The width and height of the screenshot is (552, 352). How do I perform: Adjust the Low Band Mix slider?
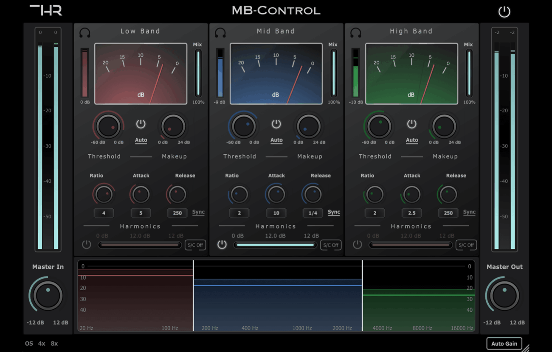pos(198,73)
